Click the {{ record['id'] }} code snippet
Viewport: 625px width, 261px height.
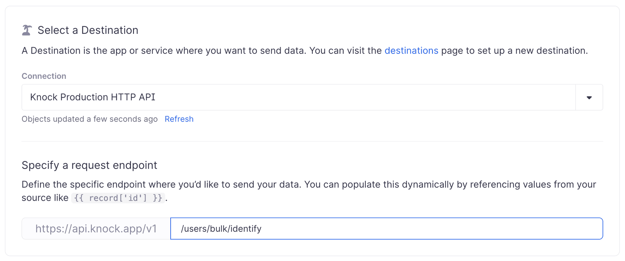[x=118, y=198]
